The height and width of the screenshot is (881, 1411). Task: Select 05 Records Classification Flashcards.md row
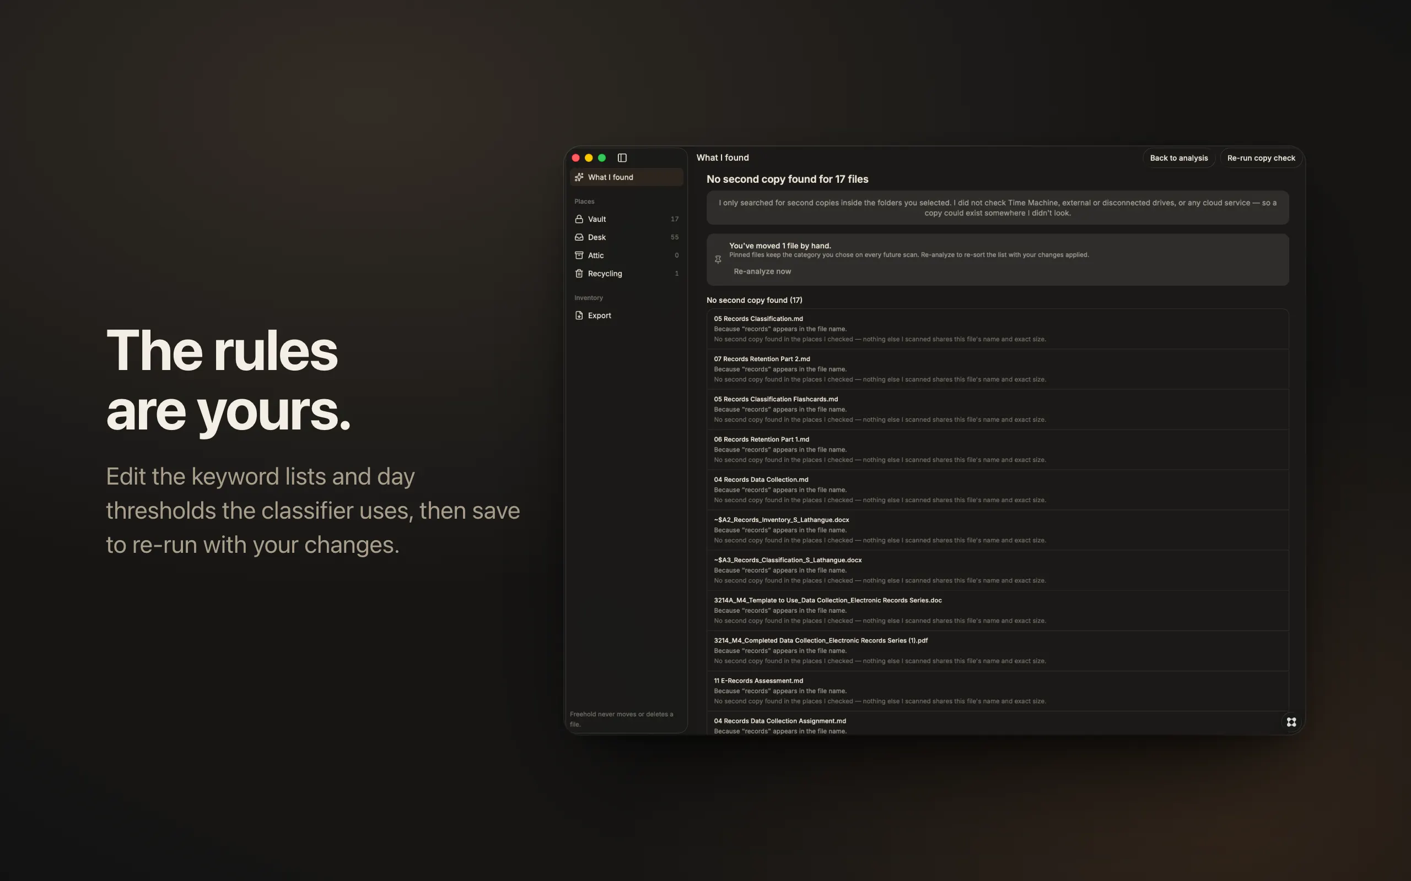pos(997,409)
